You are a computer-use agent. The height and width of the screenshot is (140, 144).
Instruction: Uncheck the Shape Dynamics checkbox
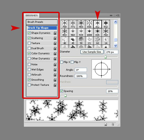click(29, 33)
